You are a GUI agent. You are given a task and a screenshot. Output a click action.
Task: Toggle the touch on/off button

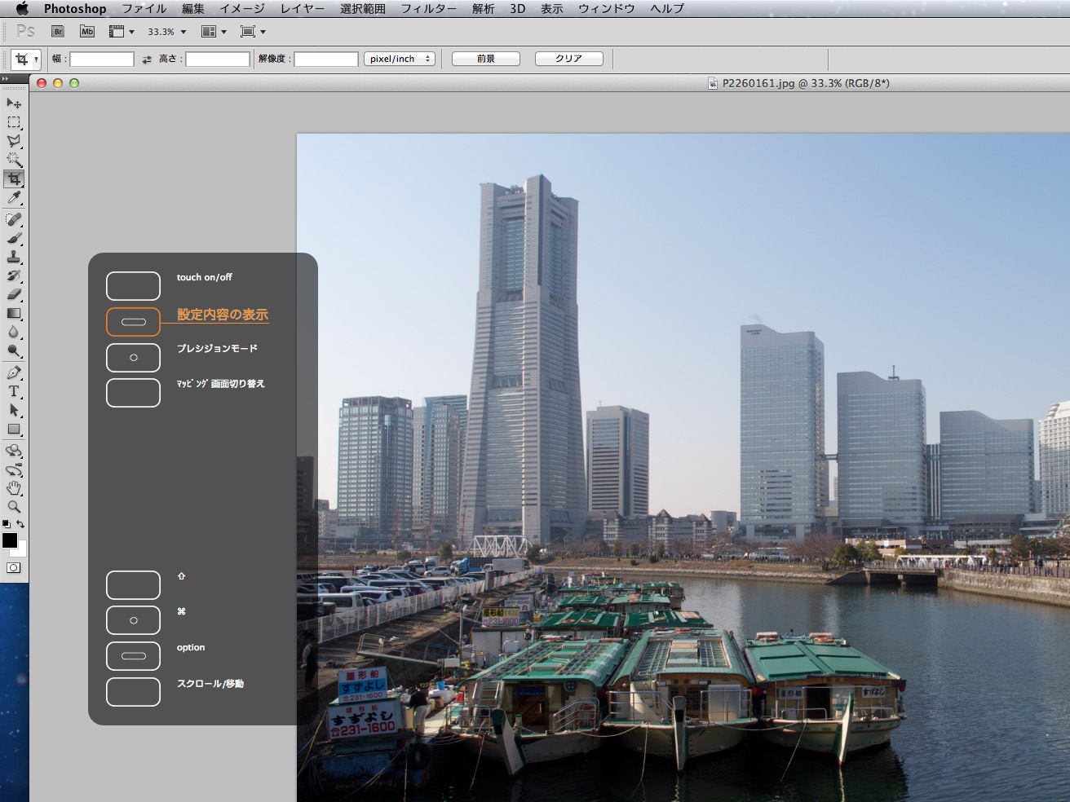[x=133, y=286]
